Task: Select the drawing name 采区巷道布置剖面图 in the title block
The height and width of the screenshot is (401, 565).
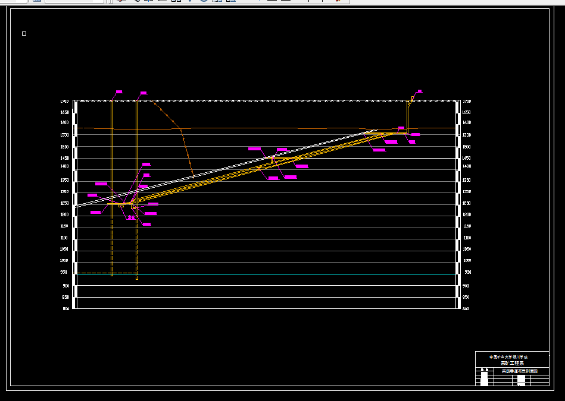Action: click(520, 371)
